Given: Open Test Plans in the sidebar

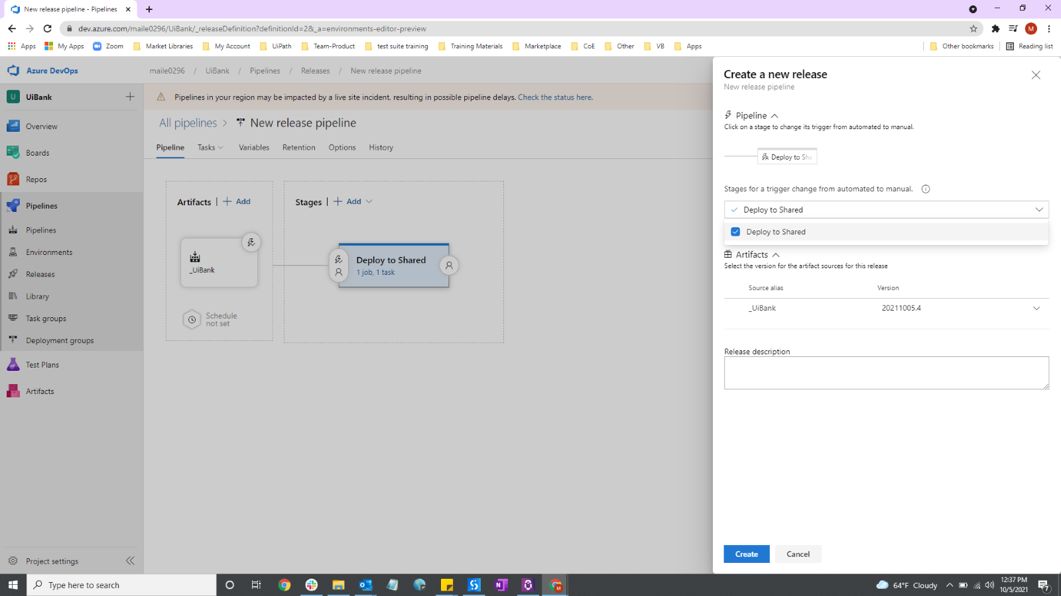Looking at the screenshot, I should (42, 365).
